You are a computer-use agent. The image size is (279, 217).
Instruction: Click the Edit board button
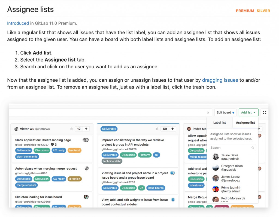(225, 112)
